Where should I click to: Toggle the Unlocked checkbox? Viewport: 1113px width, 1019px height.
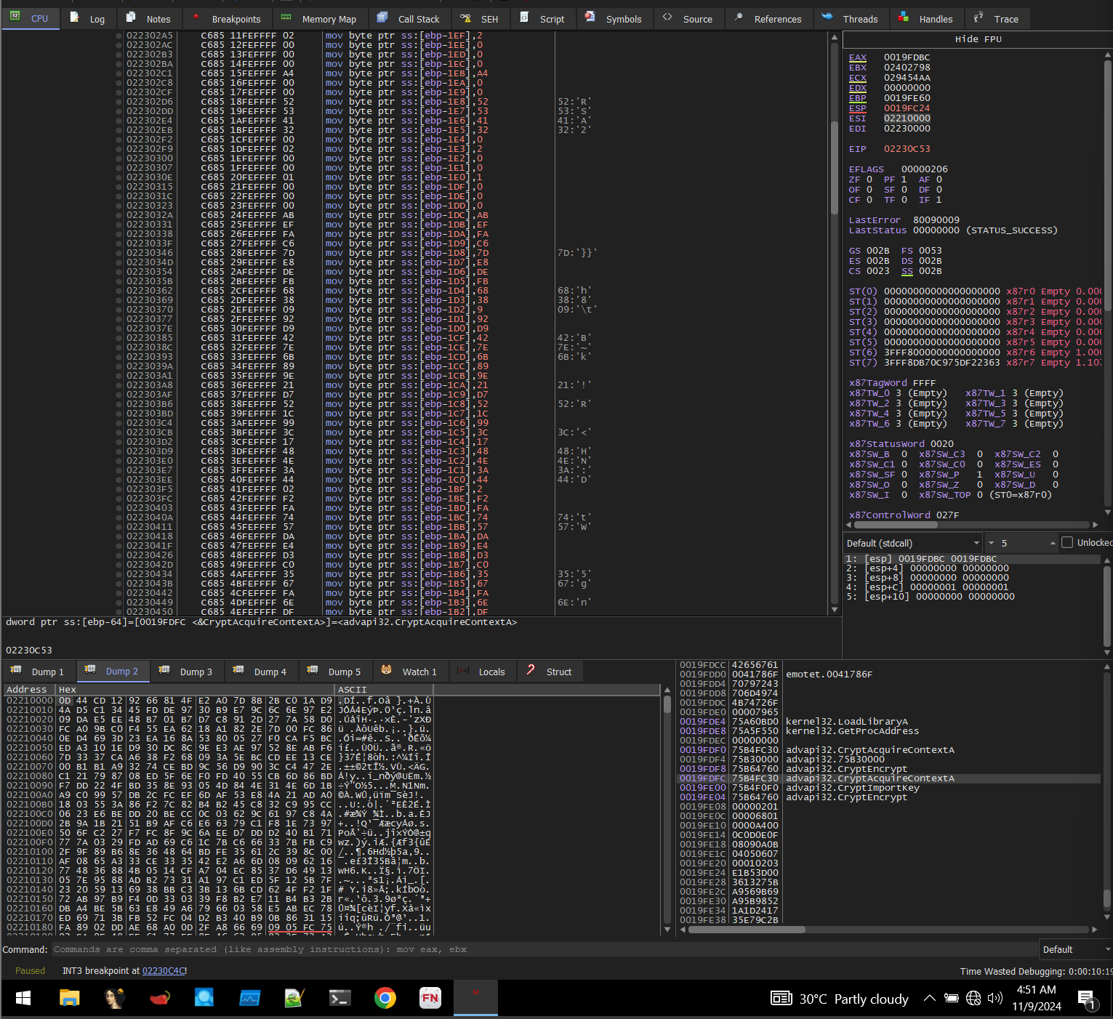coord(1067,542)
